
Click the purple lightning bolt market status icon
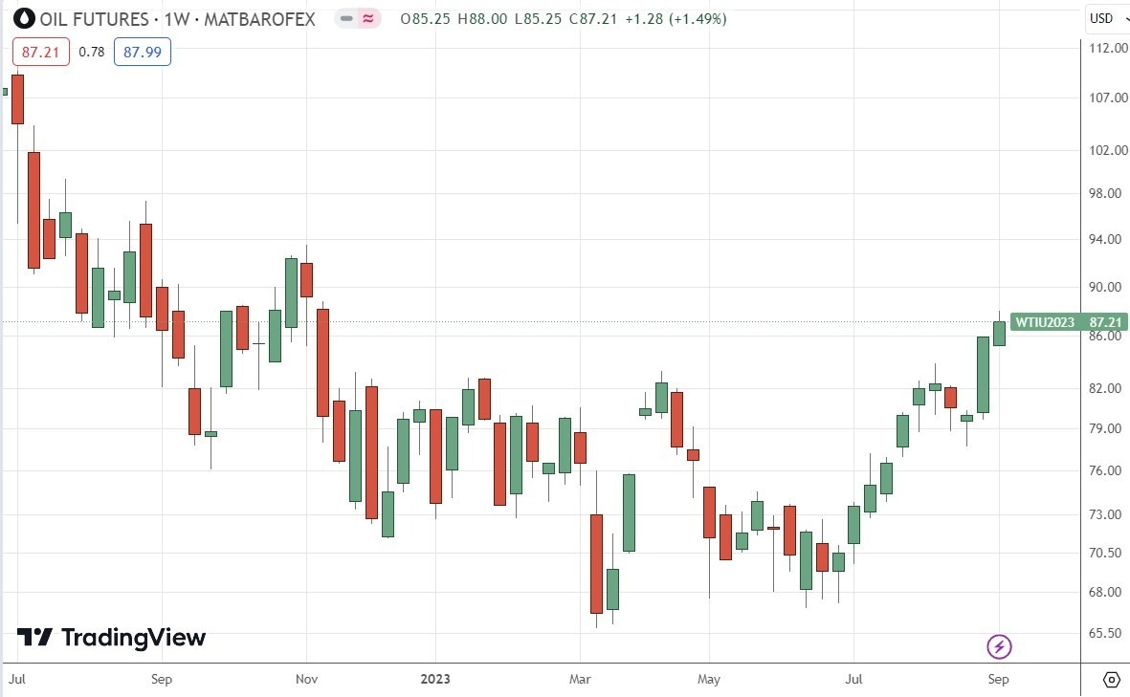(998, 646)
